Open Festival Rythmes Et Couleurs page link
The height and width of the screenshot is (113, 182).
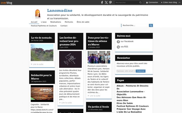(x=132, y=106)
